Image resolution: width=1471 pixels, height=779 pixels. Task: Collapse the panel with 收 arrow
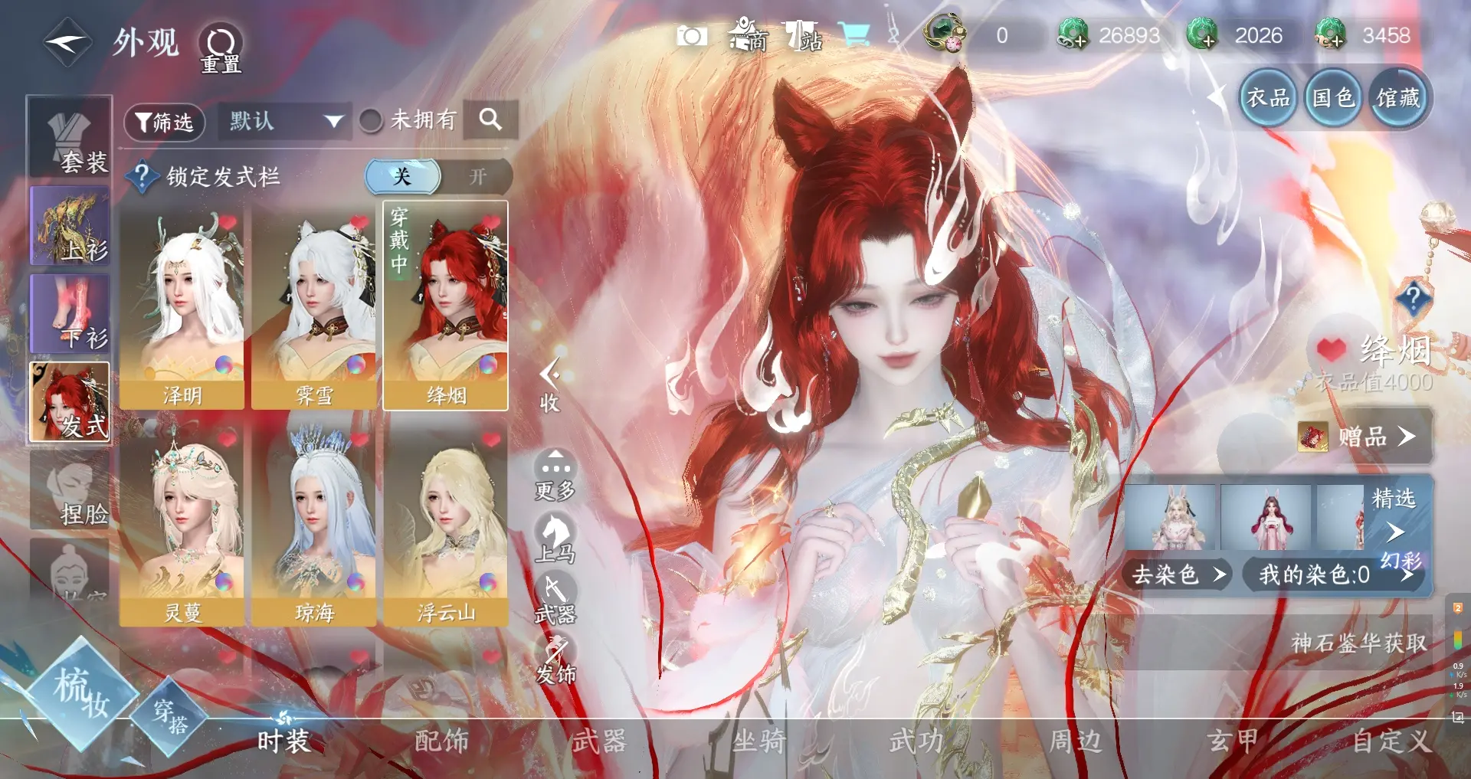pyautogui.click(x=549, y=385)
